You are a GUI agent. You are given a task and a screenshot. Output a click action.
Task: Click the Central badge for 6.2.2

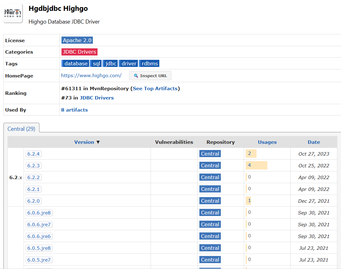point(210,177)
